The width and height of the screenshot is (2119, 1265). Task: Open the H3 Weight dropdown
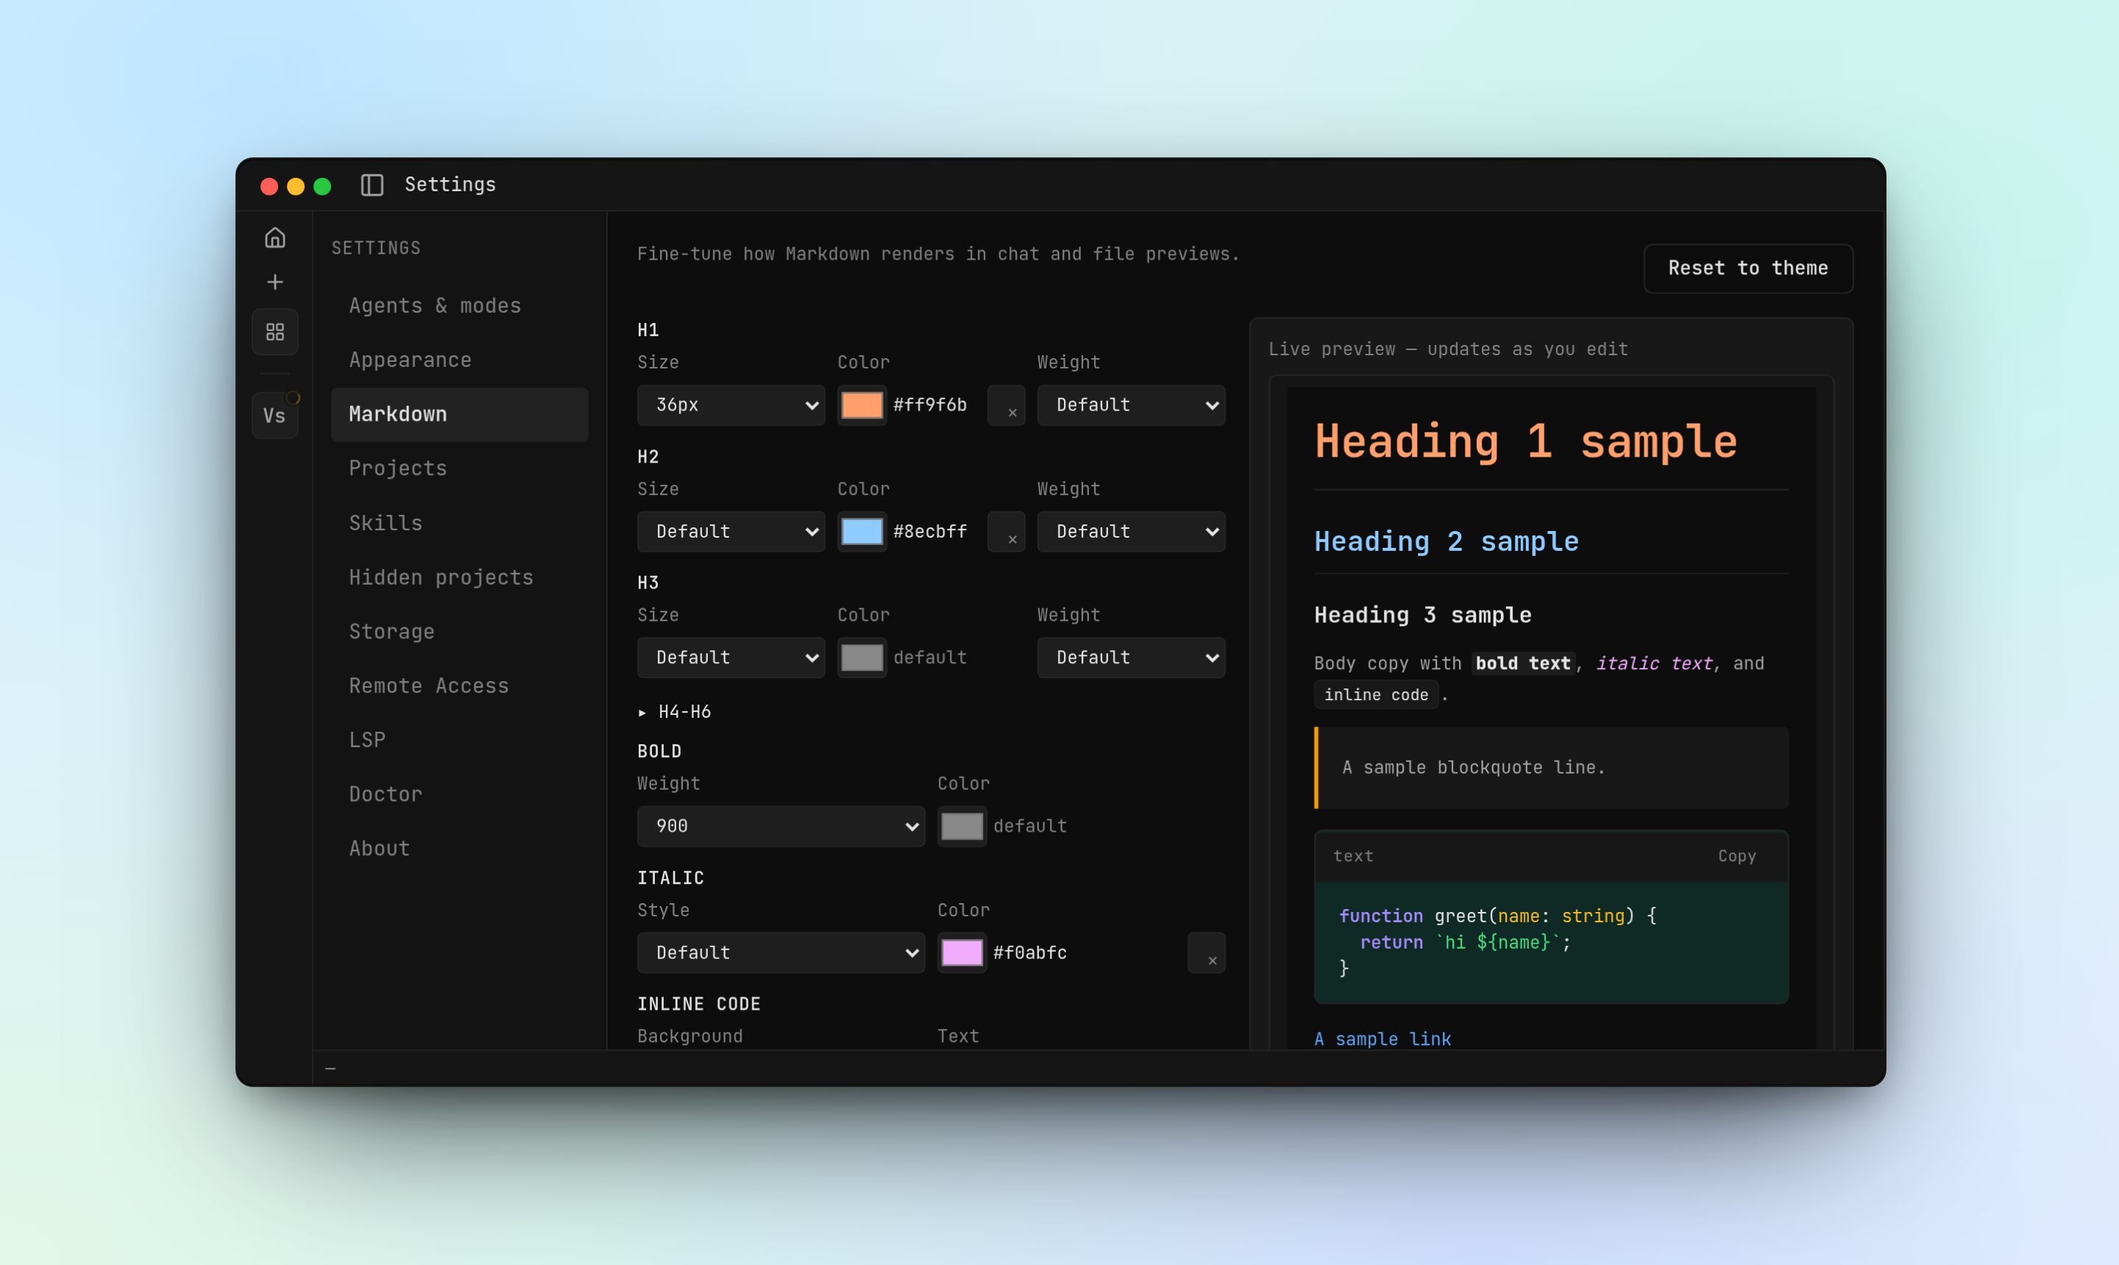click(1131, 658)
